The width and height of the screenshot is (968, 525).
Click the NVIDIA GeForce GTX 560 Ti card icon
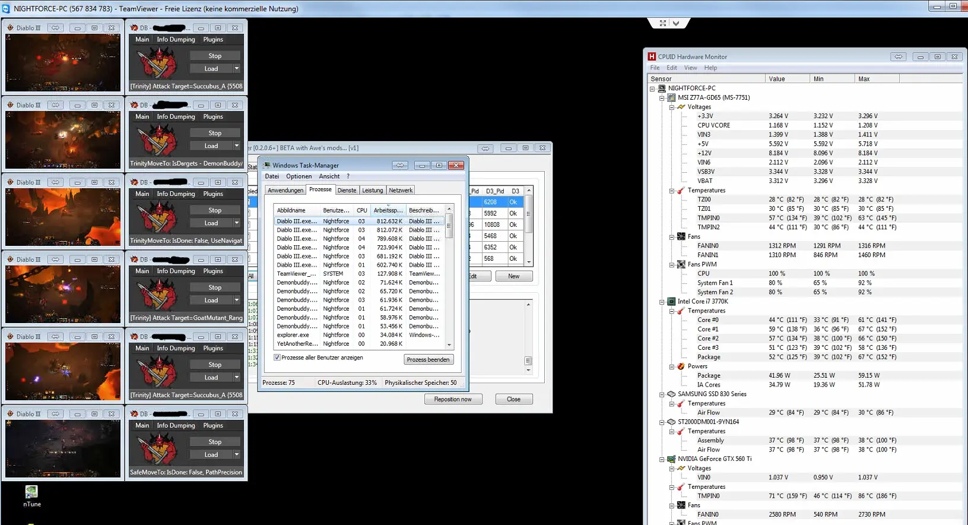[x=671, y=458]
